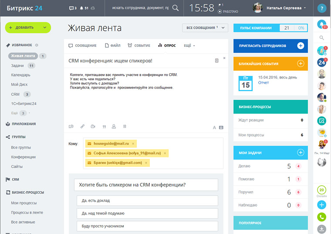Expand the Ещё item in favorites menu
331x234 pixels.
click(x=21, y=113)
